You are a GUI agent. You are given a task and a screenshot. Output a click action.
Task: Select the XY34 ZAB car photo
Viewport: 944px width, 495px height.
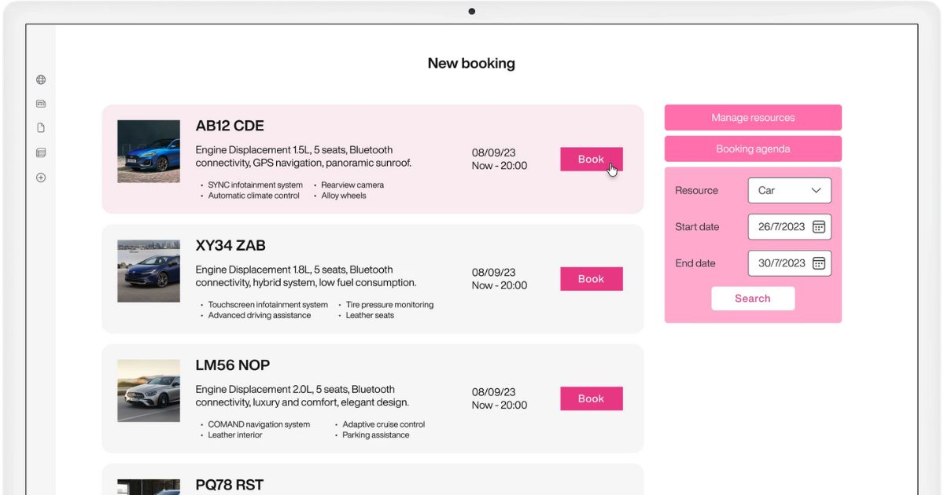coord(149,271)
